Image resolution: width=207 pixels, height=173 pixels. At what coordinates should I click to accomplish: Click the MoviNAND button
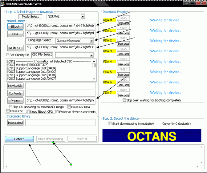point(15,86)
